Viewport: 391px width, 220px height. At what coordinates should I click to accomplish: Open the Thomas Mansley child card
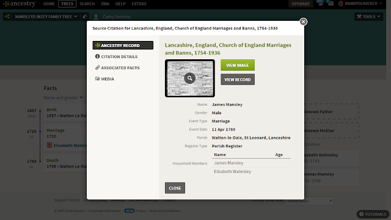click(x=331, y=177)
